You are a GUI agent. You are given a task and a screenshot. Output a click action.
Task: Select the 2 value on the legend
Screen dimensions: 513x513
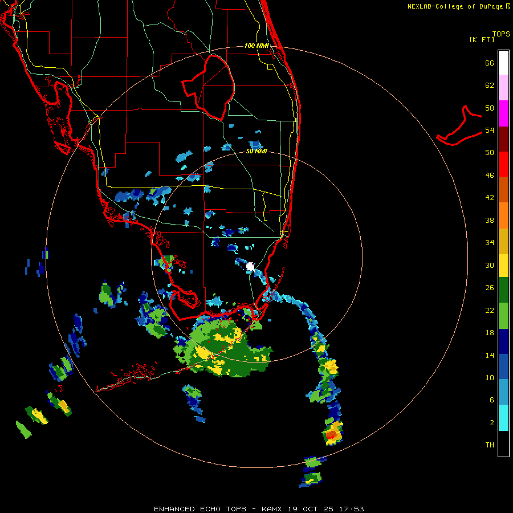pos(492,423)
